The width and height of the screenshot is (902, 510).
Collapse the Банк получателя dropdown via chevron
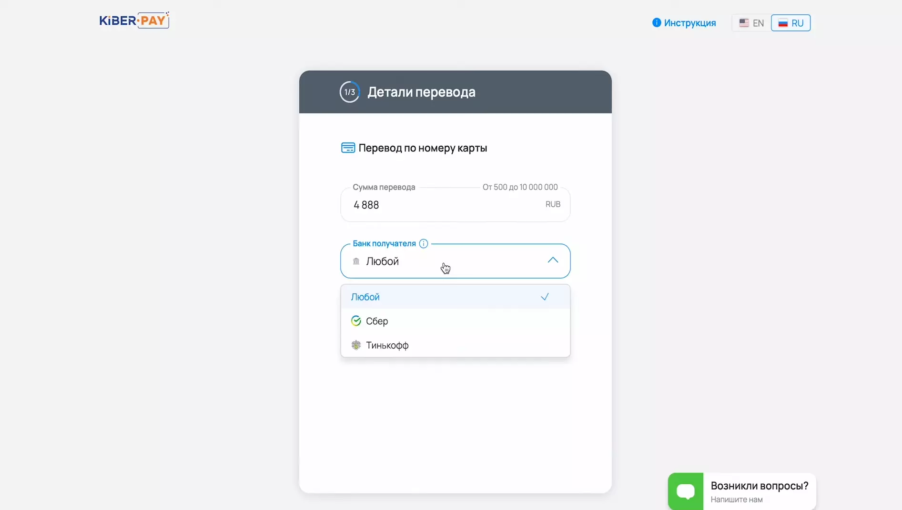pyautogui.click(x=553, y=260)
